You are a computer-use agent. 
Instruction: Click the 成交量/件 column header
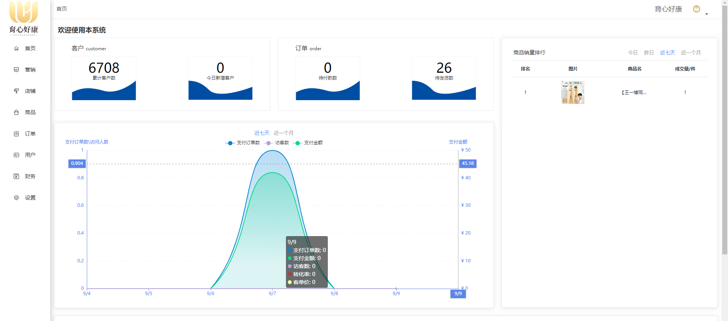685,69
